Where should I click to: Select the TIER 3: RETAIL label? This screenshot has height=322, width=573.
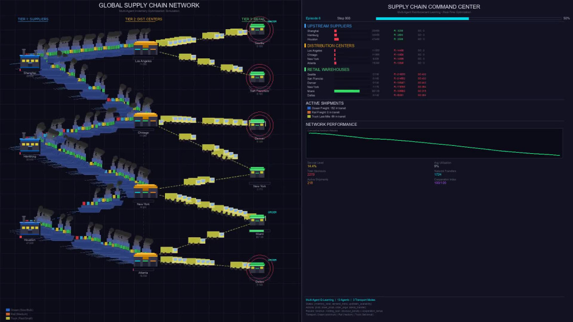point(253,19)
